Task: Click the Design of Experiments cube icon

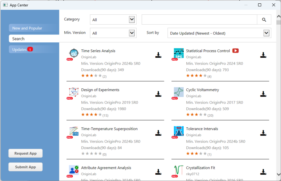Action: [74, 92]
